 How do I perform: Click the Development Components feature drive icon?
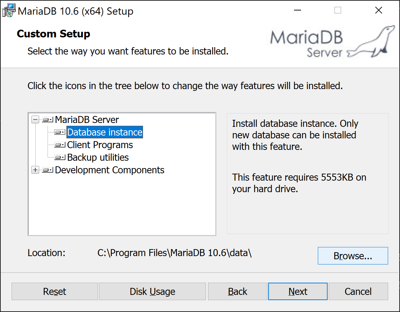47,170
